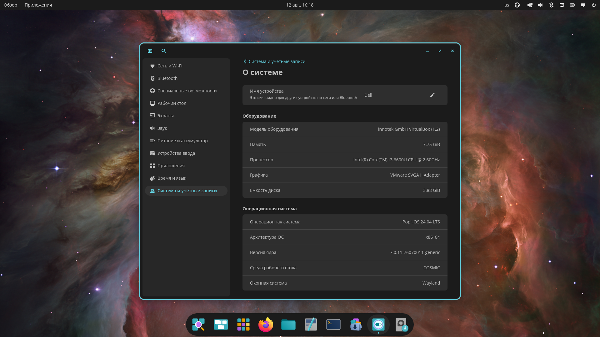Switch the 'us' keyboard layout indicator
This screenshot has height=337, width=600.
(507, 5)
